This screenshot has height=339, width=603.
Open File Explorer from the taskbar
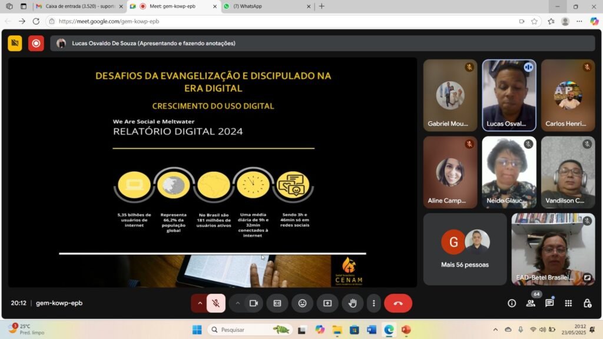(x=337, y=330)
